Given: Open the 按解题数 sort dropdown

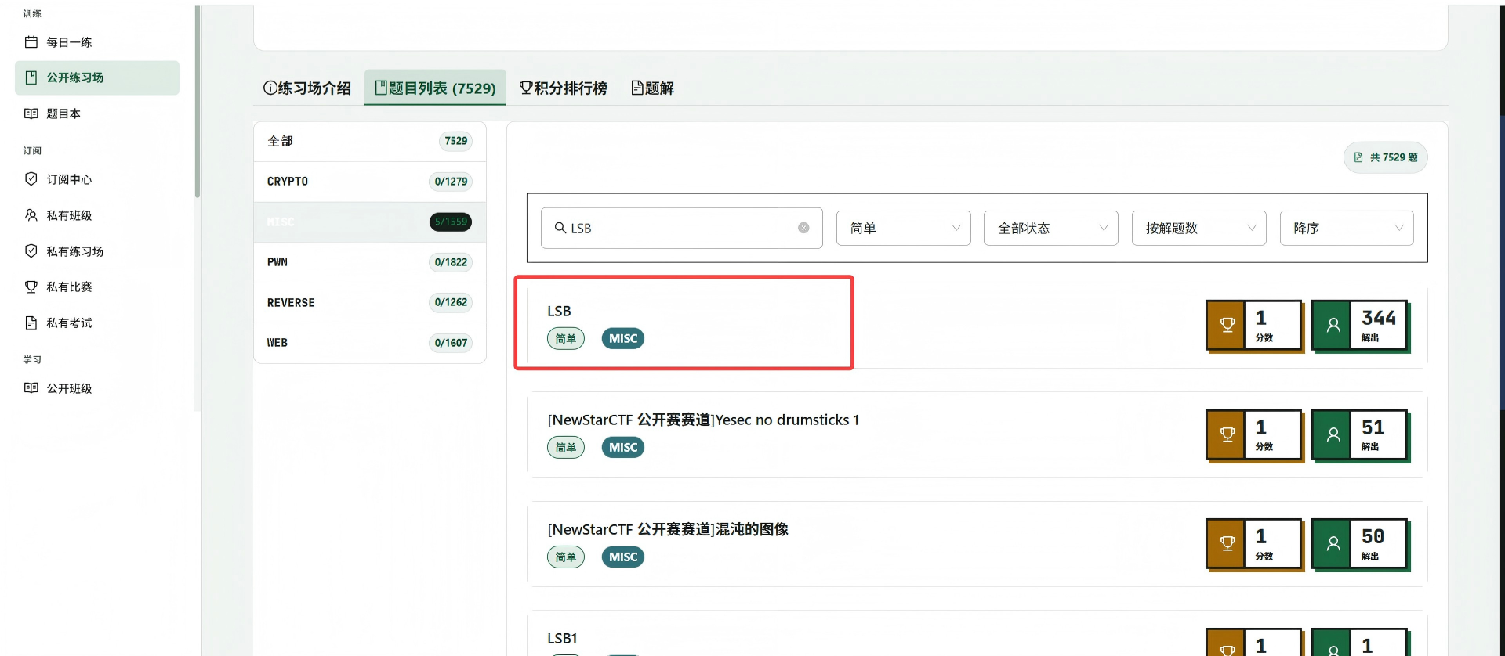Looking at the screenshot, I should [1199, 228].
